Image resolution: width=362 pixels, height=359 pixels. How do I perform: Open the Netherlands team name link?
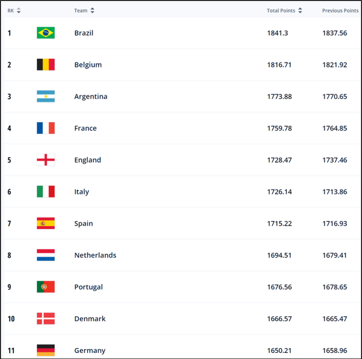pyautogui.click(x=95, y=255)
